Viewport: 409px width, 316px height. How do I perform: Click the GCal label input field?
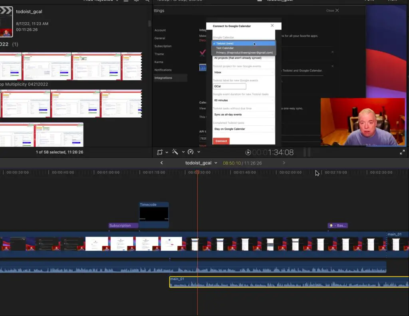(x=229, y=86)
